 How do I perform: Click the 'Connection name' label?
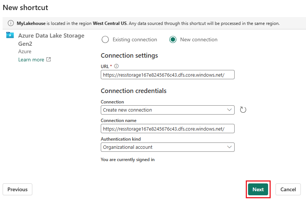click(119, 121)
